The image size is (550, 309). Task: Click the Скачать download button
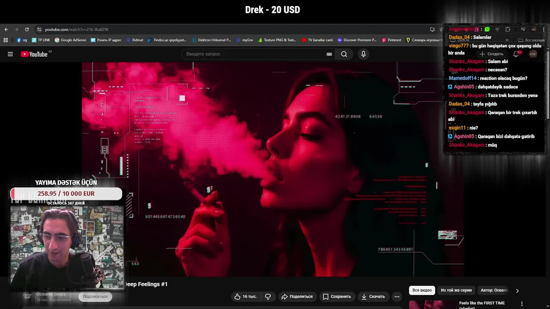pos(373,297)
